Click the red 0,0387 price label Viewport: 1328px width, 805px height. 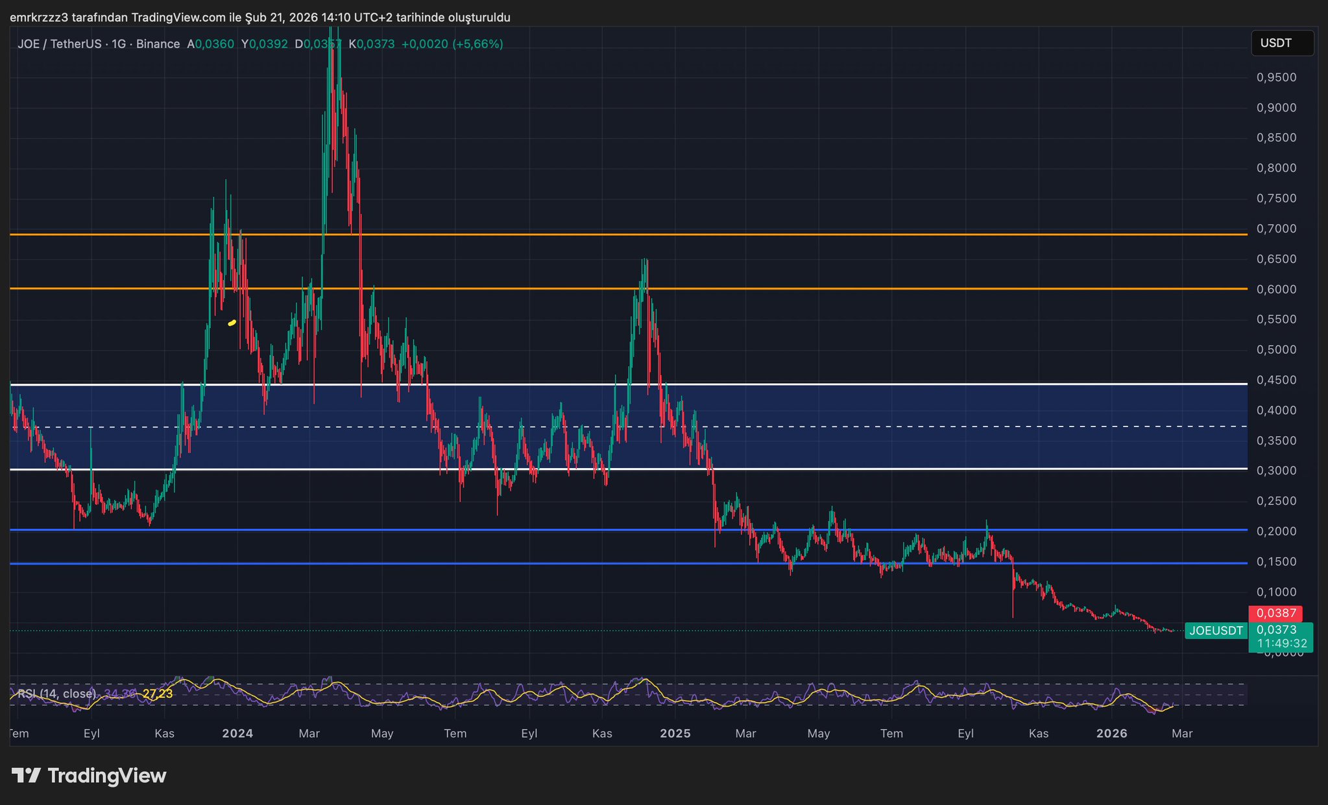pos(1276,613)
